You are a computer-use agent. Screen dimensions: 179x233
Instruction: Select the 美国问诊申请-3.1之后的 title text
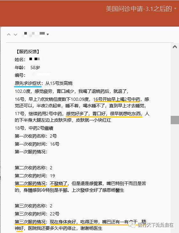[x=139, y=9]
